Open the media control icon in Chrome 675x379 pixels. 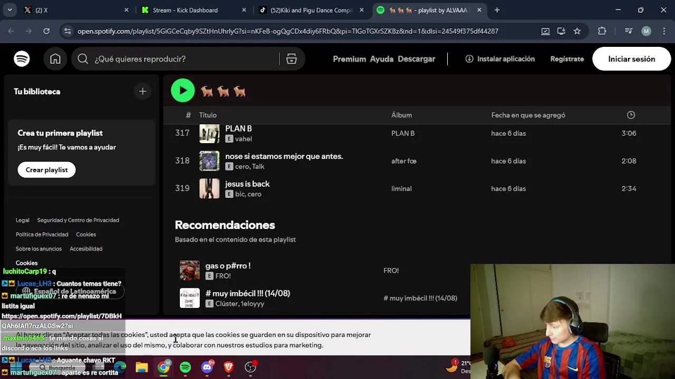pos(628,31)
